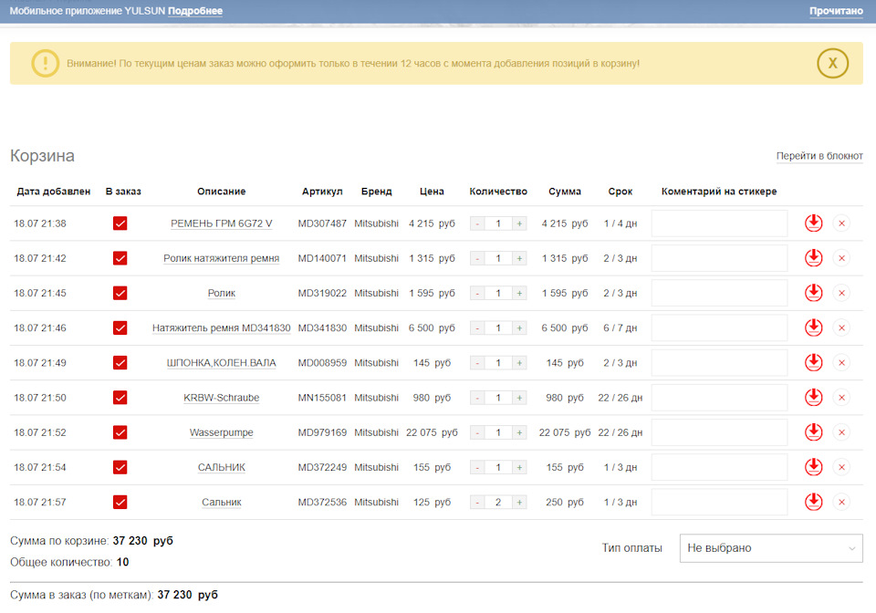Viewport: 876px width, 613px height.
Task: Remove РЕМЕНЬ ГРМ 6G72 V from cart
Action: (841, 223)
